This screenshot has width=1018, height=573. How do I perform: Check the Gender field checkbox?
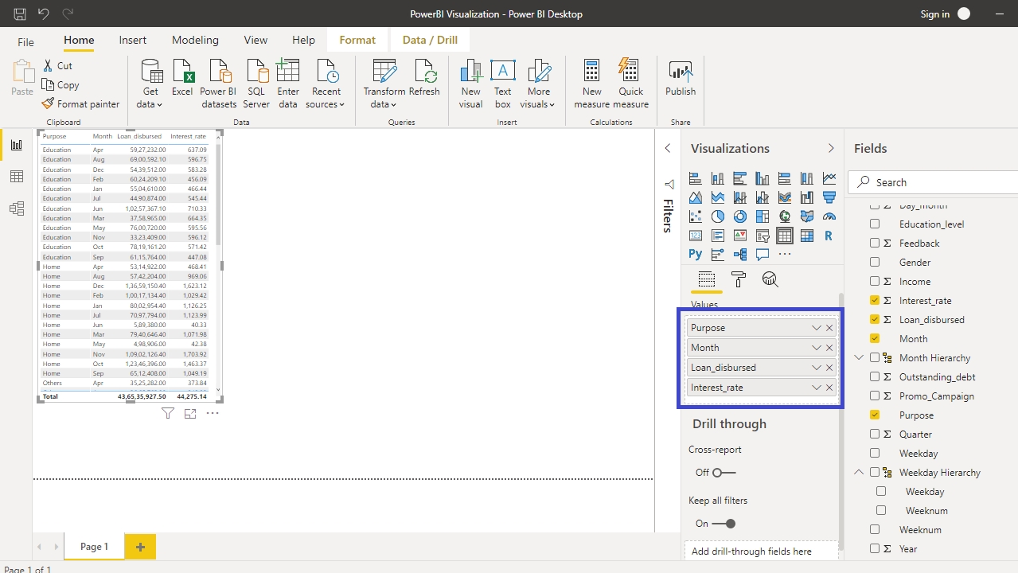tap(875, 263)
